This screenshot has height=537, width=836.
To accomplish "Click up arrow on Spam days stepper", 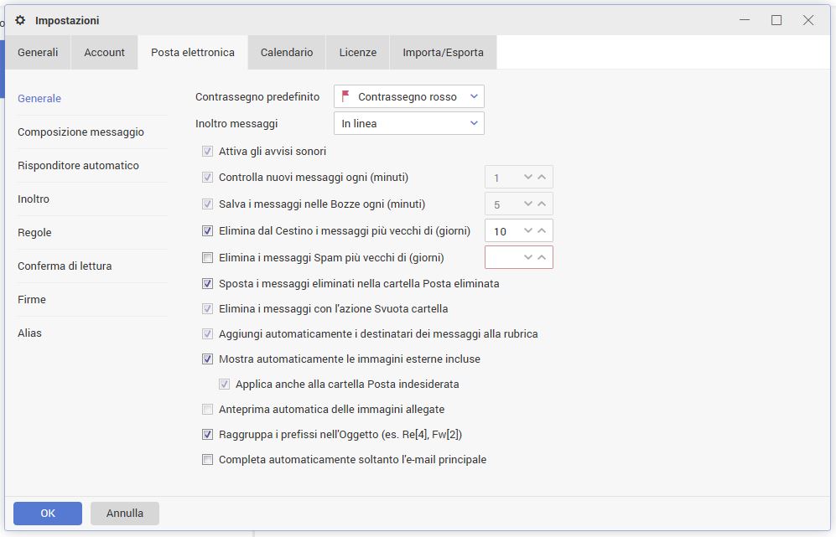I will (x=542, y=257).
